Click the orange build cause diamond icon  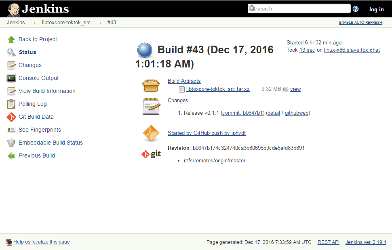[151, 133]
